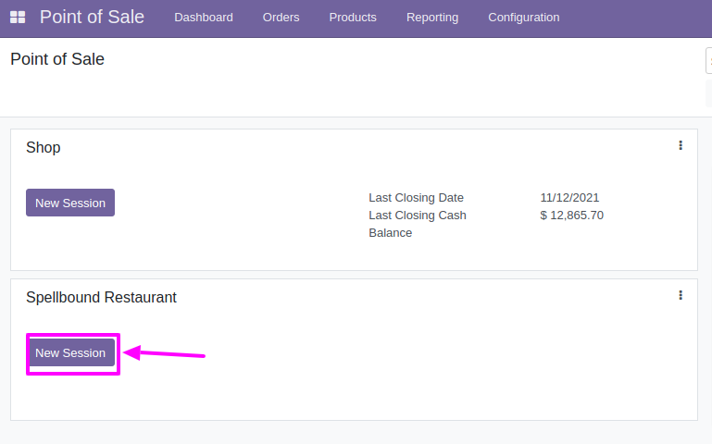Click the partially visible grey control below search box

coord(708,93)
